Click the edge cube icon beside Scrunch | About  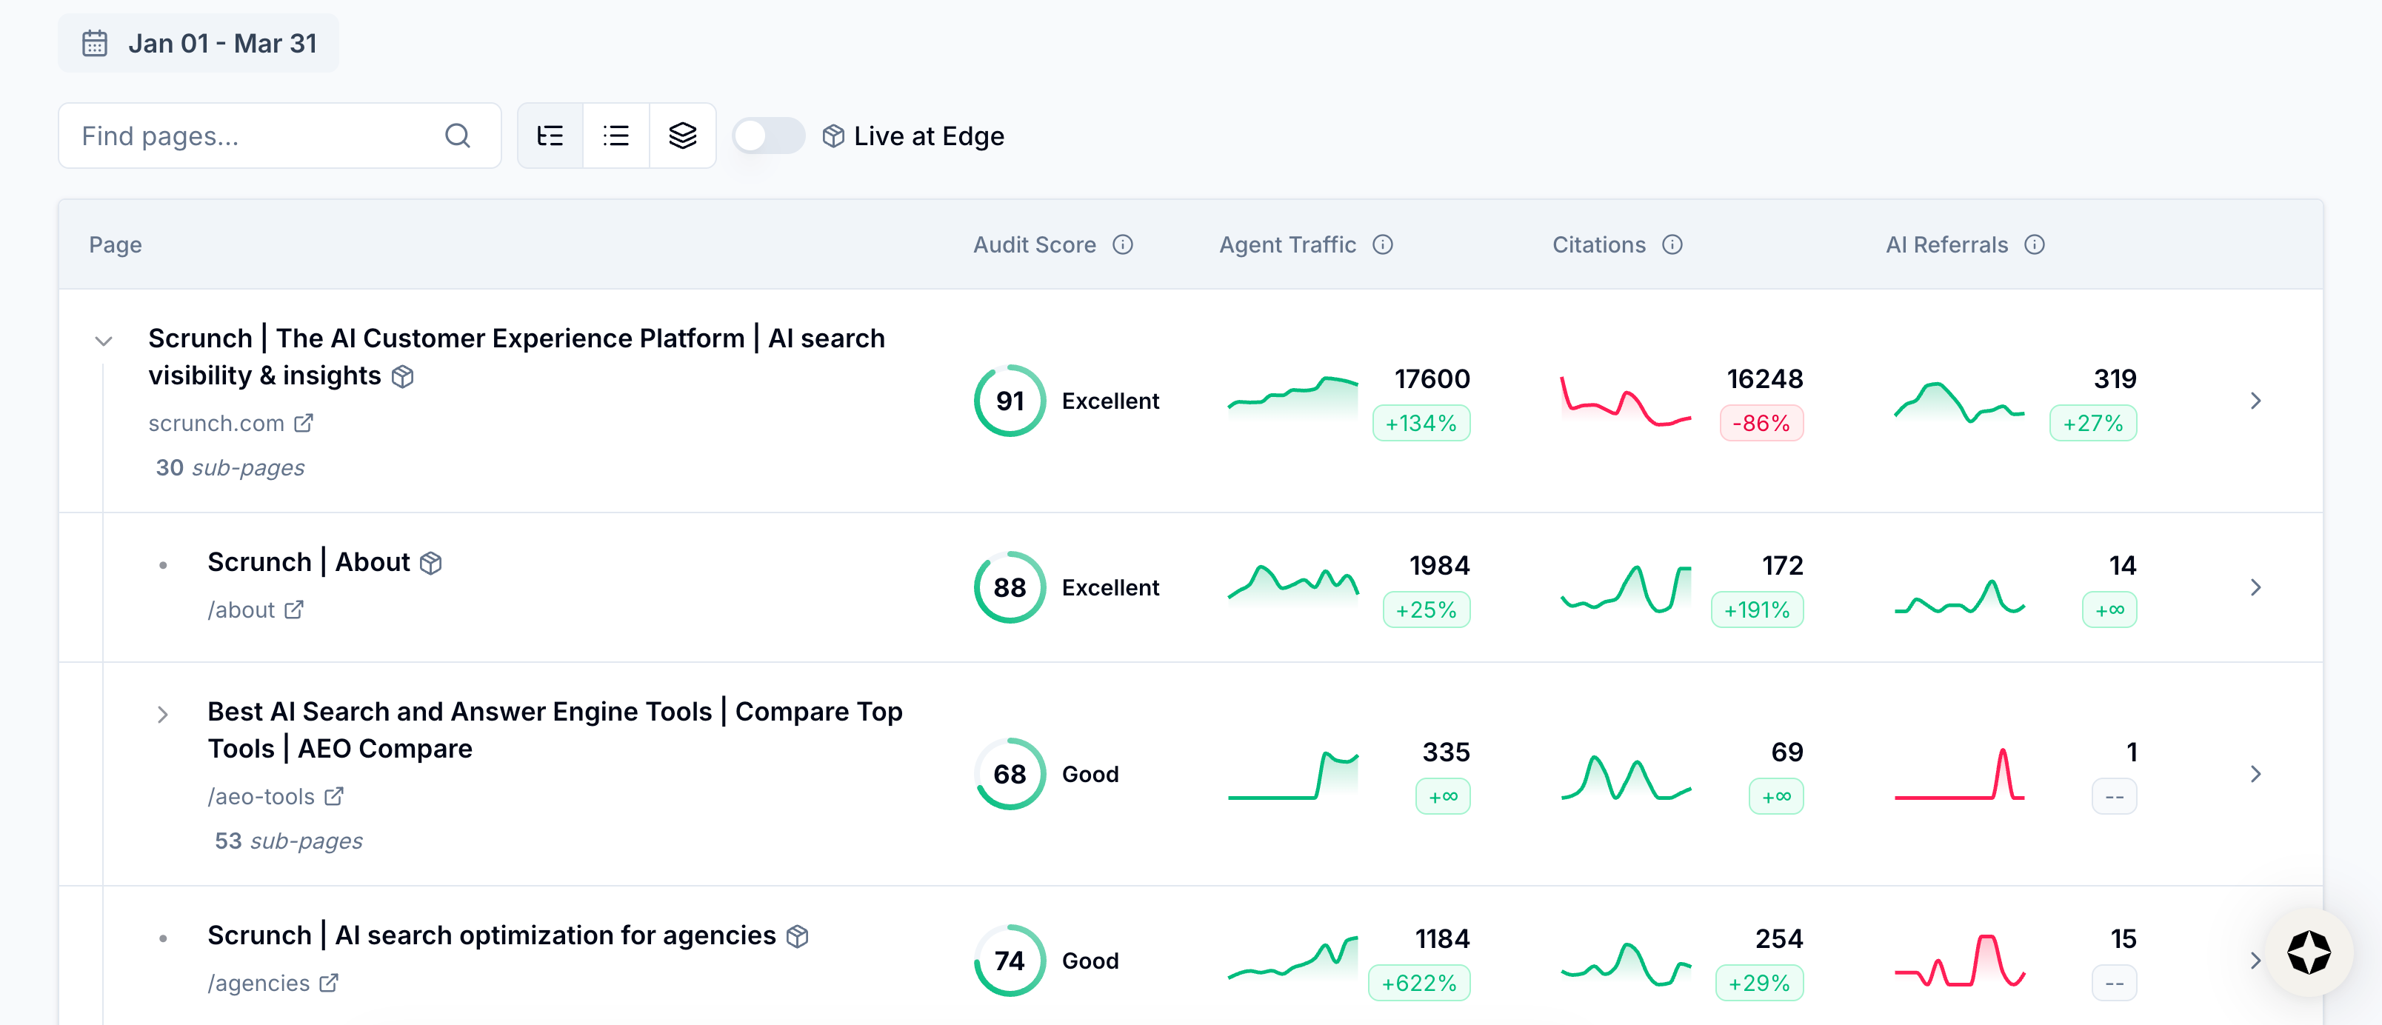431,563
